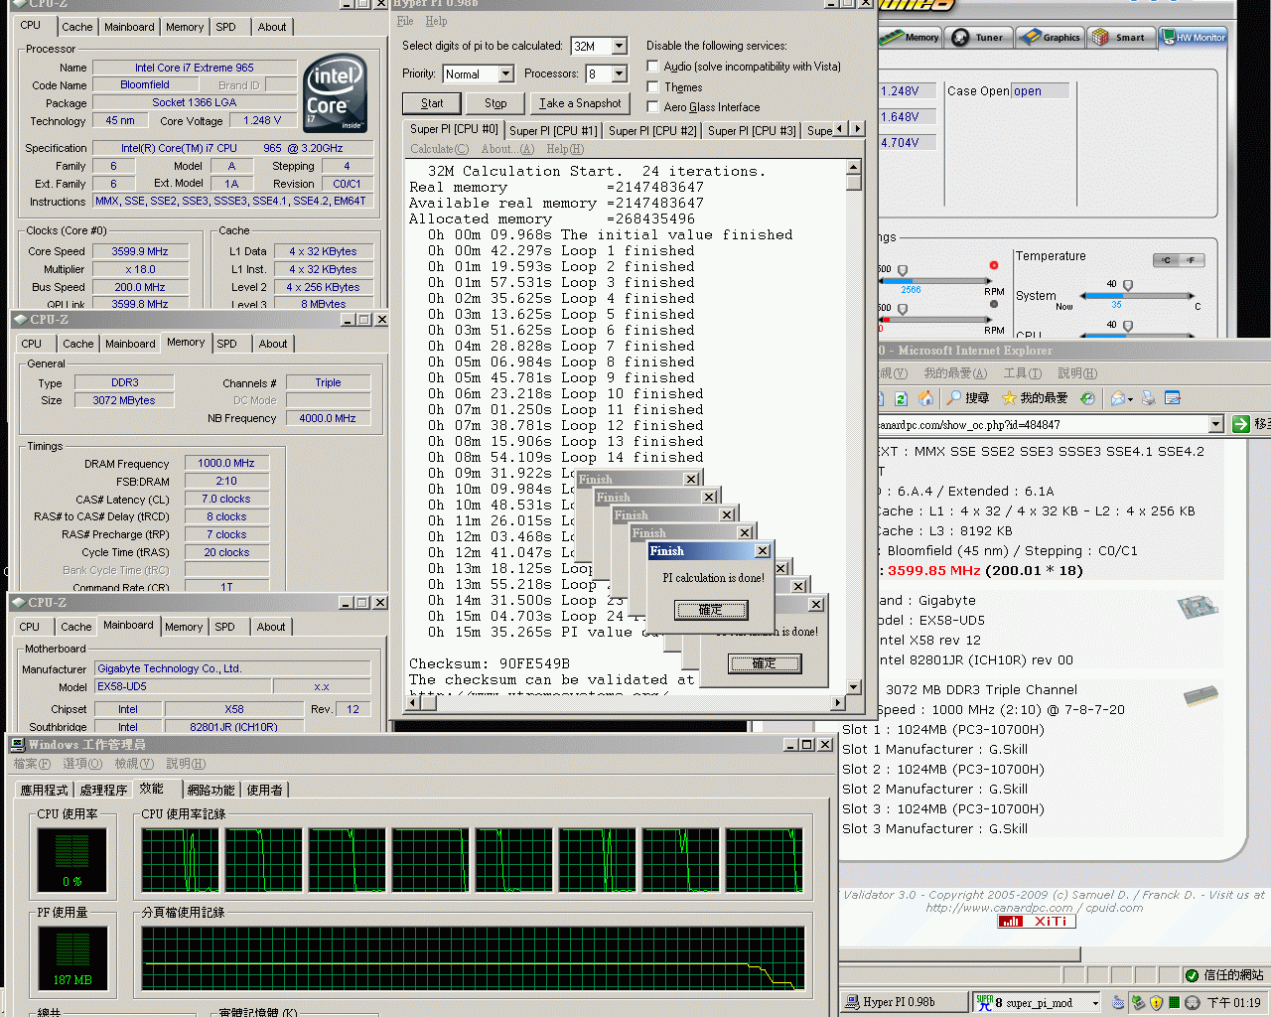Open 網路功能 tab in Task Manager
This screenshot has width=1271, height=1017.
[211, 790]
